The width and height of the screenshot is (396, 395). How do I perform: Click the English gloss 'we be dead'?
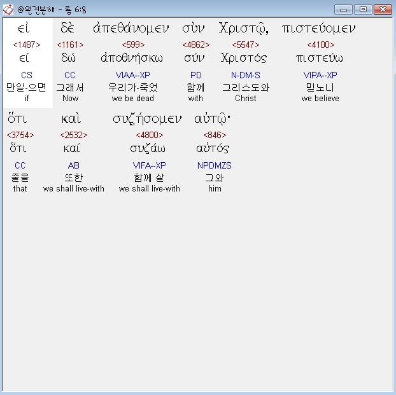[x=133, y=98]
